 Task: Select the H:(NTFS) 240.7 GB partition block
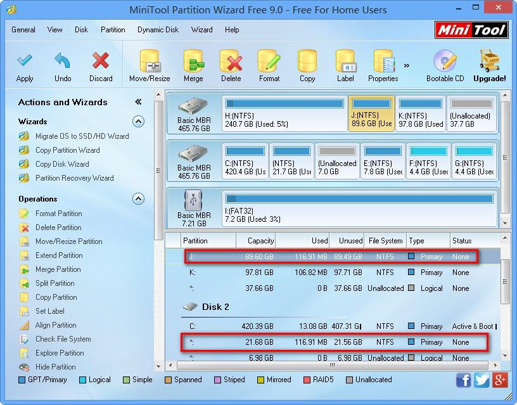(x=284, y=113)
